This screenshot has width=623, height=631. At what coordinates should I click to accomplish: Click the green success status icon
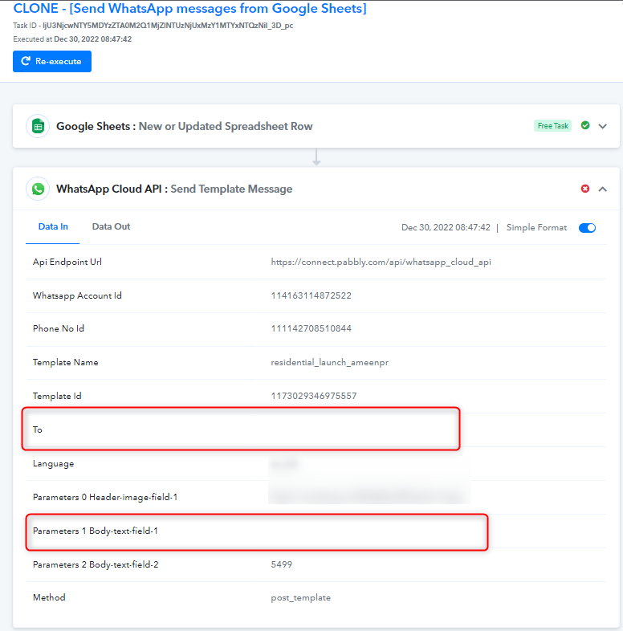tap(585, 125)
